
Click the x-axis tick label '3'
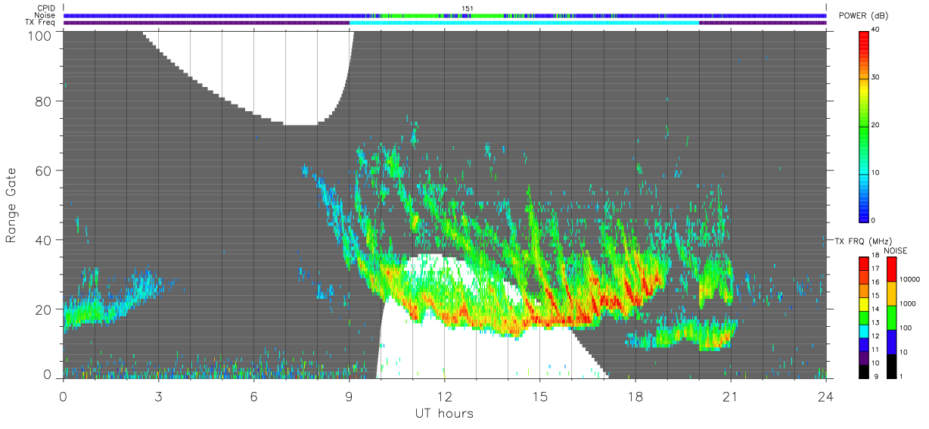(x=158, y=395)
